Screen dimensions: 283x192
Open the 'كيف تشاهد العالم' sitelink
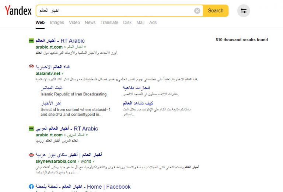click(138, 103)
